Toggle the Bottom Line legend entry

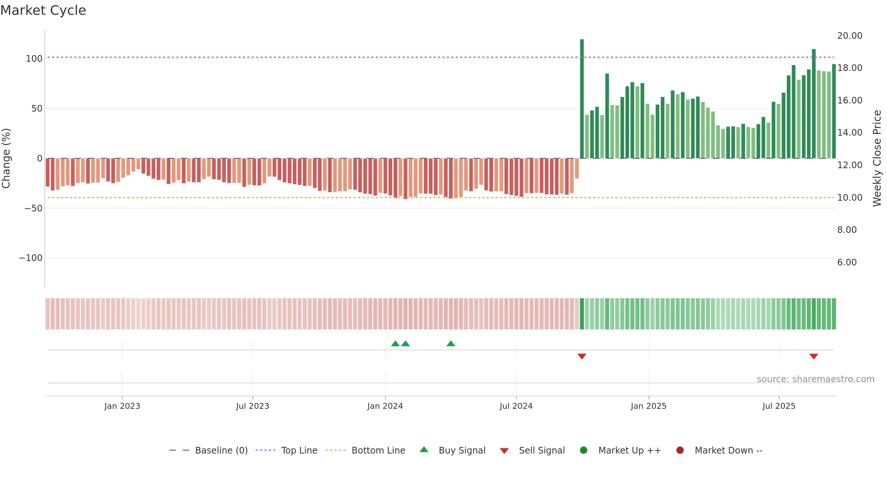(x=366, y=450)
